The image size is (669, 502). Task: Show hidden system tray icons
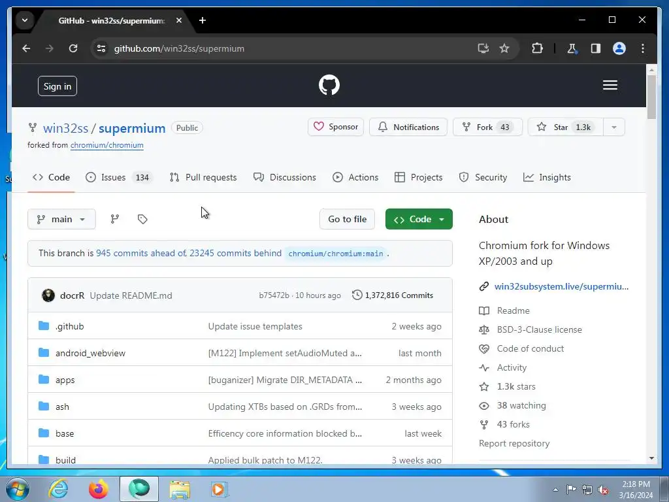click(x=555, y=490)
